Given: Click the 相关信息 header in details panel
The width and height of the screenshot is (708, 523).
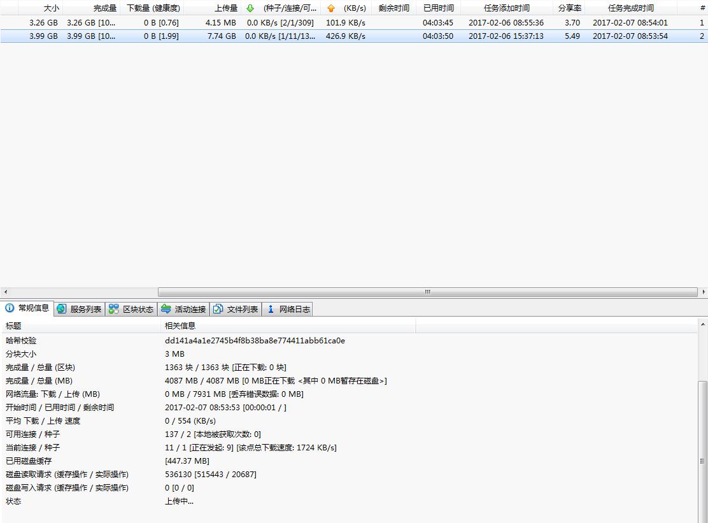Looking at the screenshot, I should [180, 326].
